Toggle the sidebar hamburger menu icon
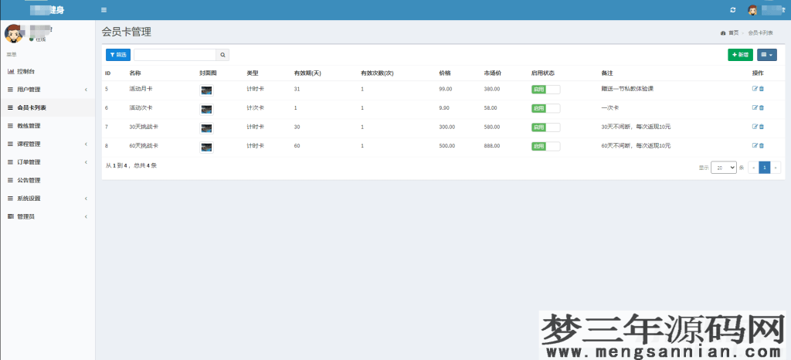Image resolution: width=791 pixels, height=360 pixels. [x=104, y=10]
